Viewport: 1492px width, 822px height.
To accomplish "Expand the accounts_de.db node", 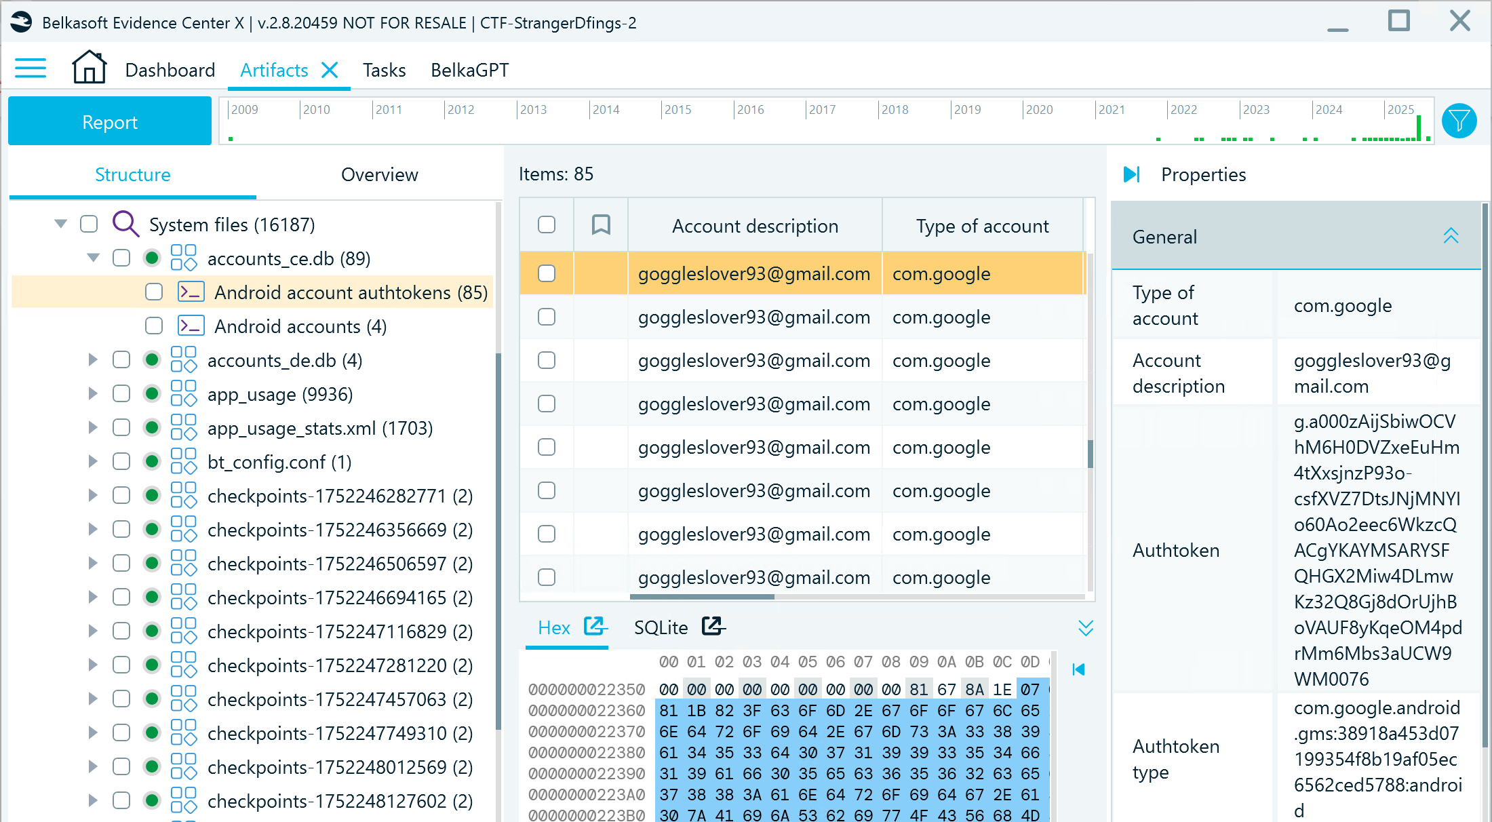I will point(93,359).
